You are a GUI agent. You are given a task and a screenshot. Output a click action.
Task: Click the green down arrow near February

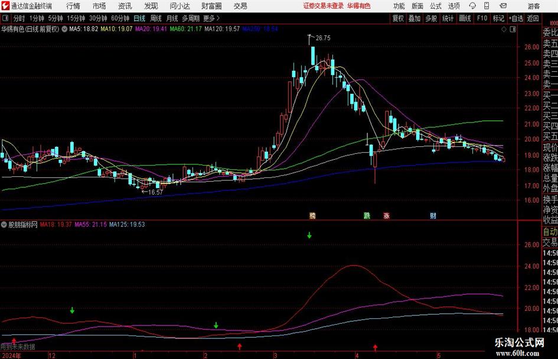pyautogui.click(x=216, y=325)
